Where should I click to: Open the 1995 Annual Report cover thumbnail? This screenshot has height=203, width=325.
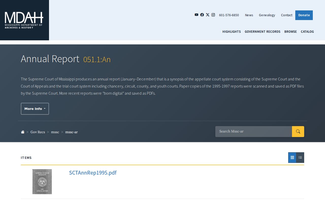click(x=42, y=182)
